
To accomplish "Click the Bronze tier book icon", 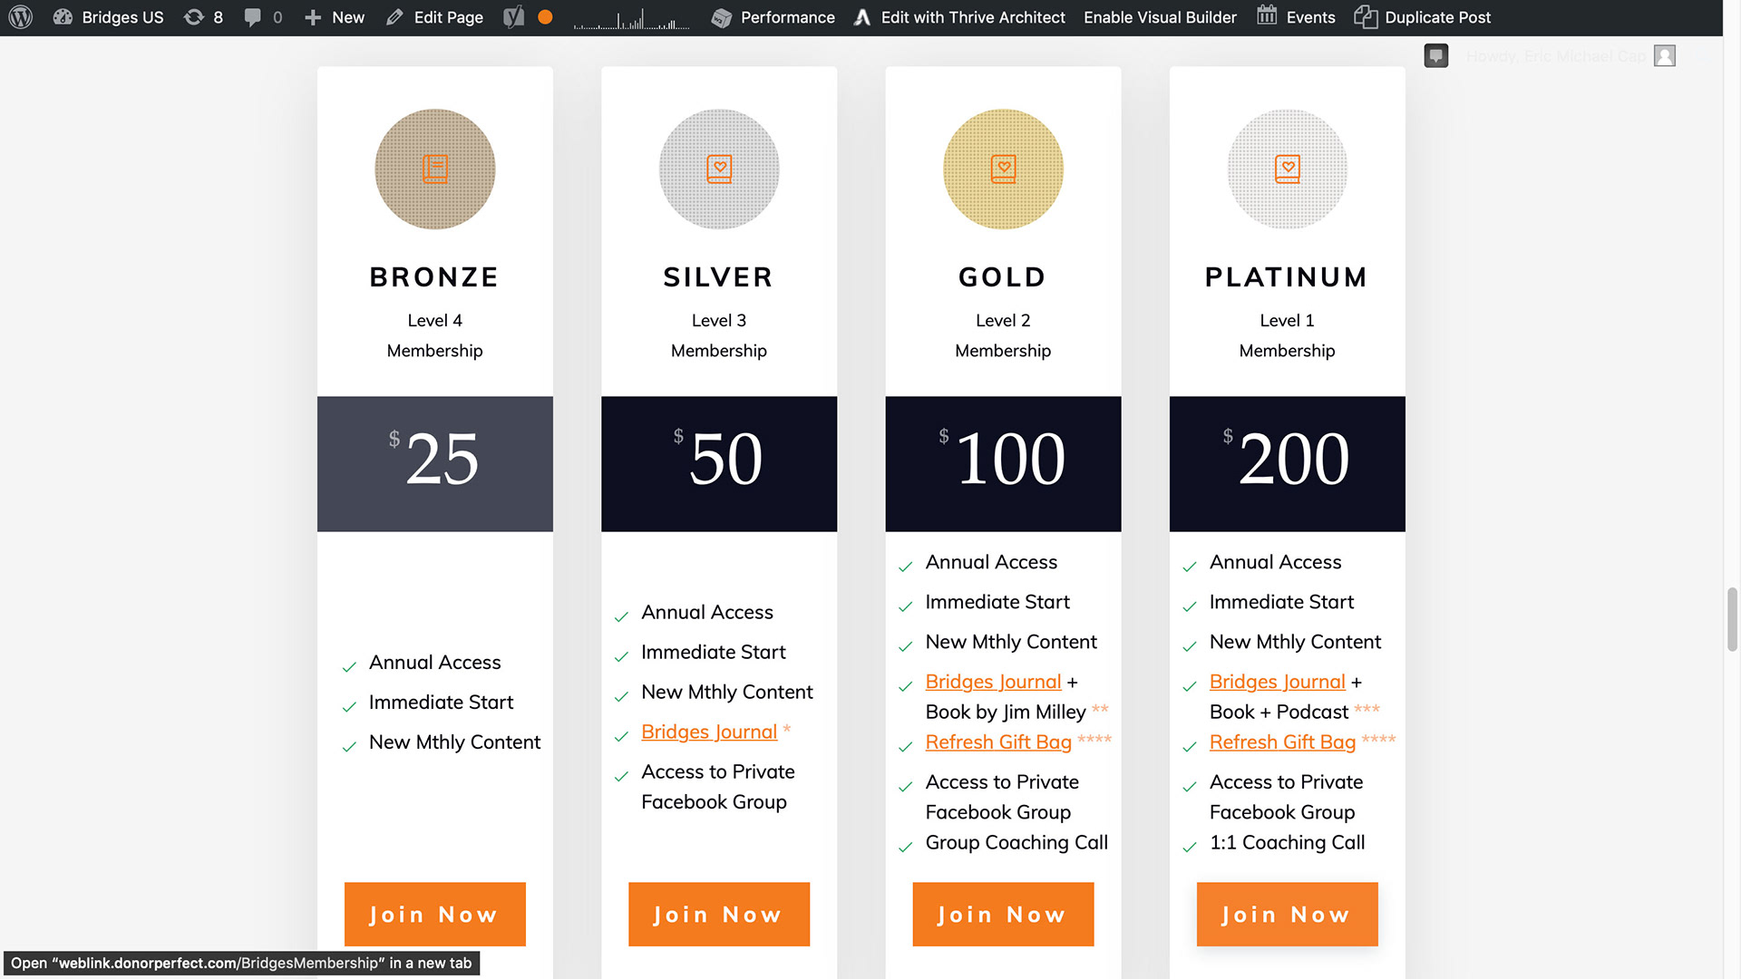I will (435, 170).
